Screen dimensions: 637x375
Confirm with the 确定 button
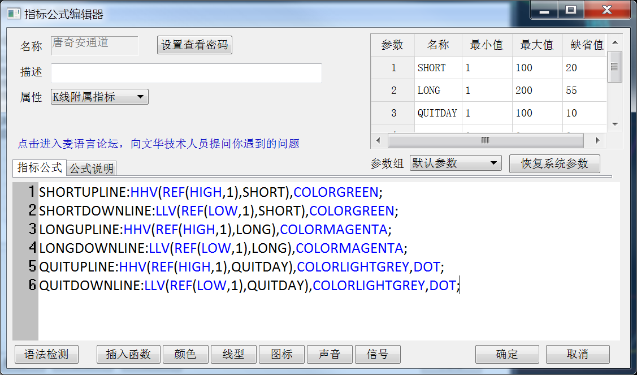tap(507, 355)
